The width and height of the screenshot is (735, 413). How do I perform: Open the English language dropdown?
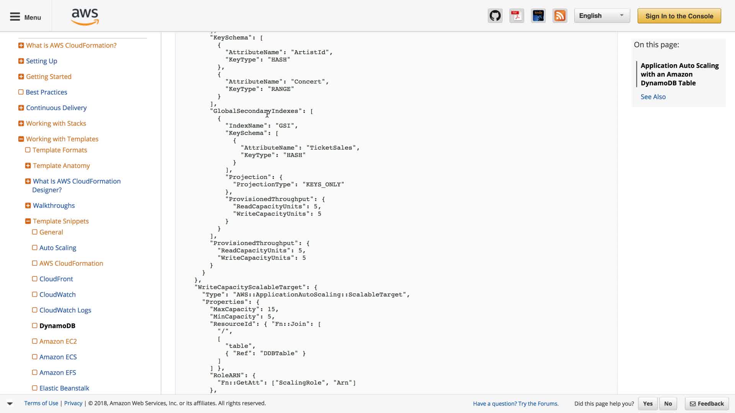tap(601, 16)
